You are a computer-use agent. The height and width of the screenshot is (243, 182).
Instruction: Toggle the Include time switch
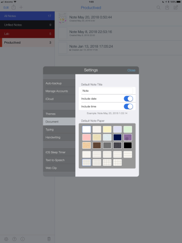(x=128, y=106)
